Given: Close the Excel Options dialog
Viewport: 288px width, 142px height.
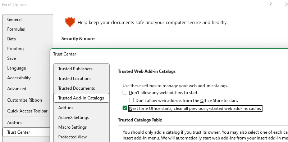Looking at the screenshot, I should [x=286, y=5].
